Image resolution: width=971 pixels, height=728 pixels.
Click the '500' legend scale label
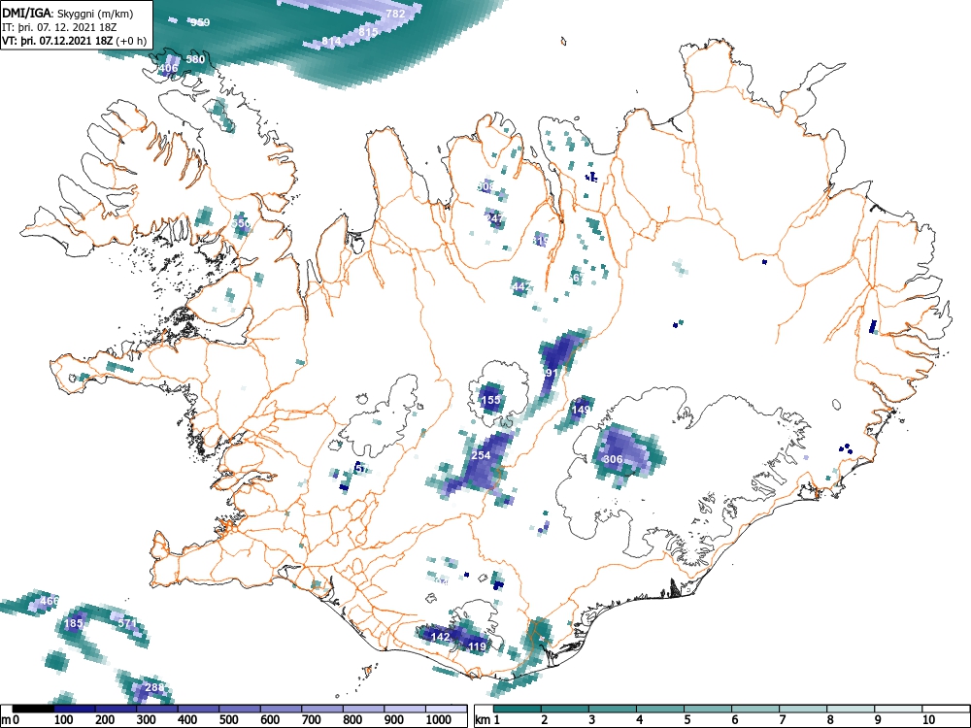point(228,720)
